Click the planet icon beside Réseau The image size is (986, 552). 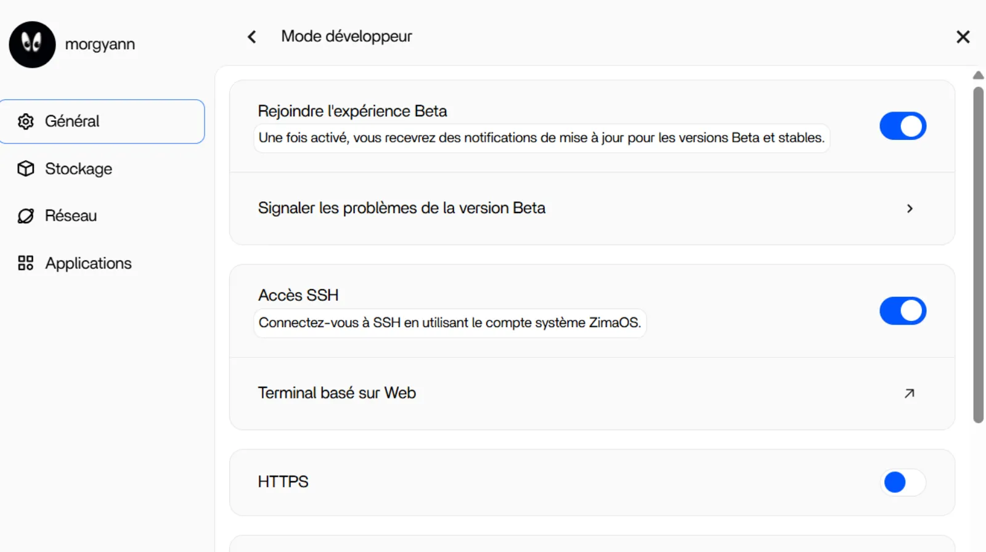(26, 216)
